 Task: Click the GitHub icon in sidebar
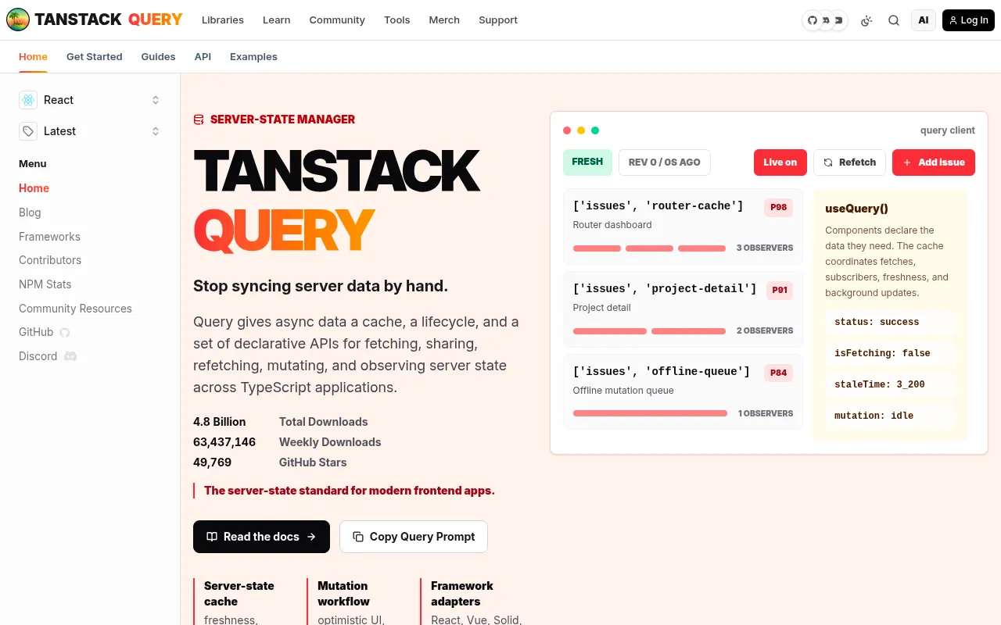tap(65, 332)
